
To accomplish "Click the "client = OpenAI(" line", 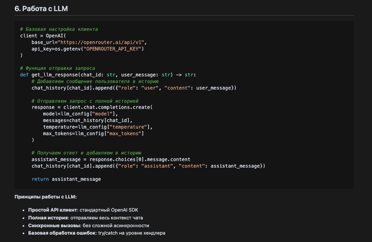I will coord(40,36).
